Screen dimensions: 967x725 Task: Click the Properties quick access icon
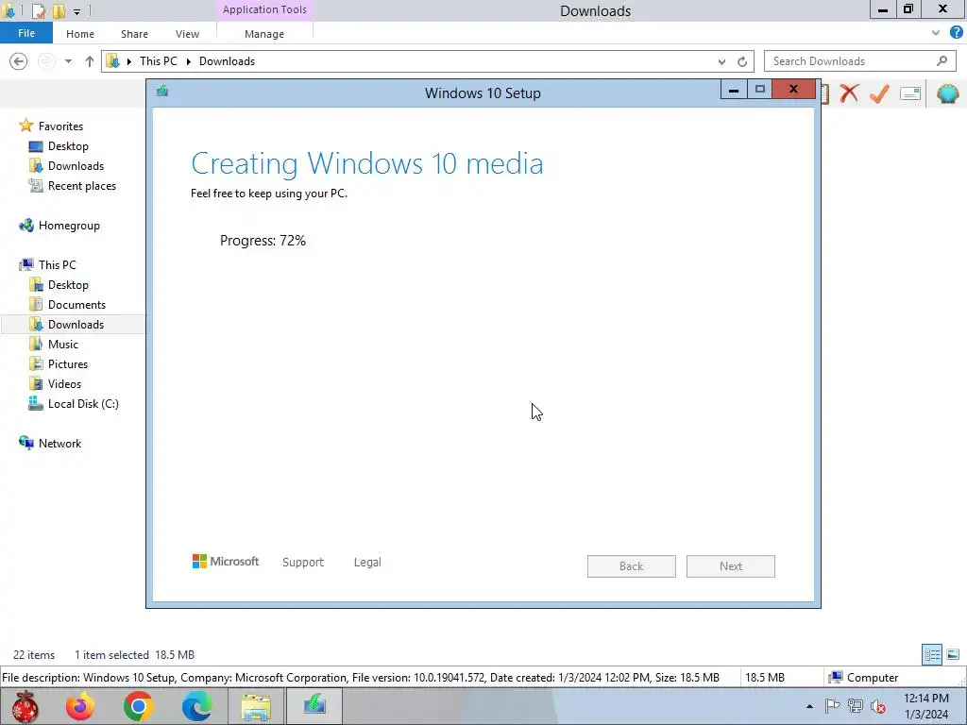click(x=38, y=10)
